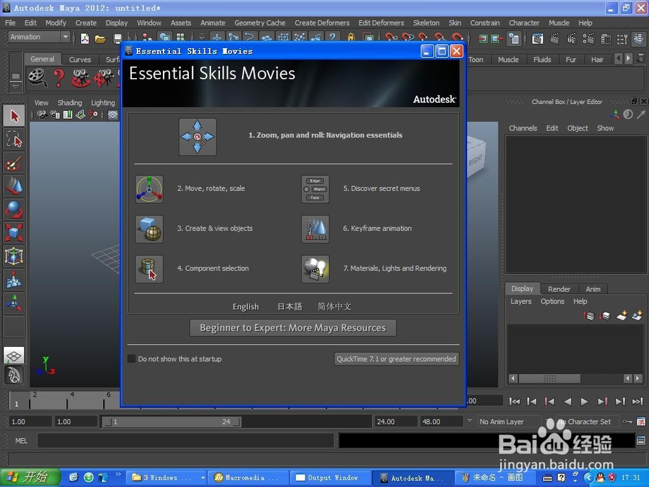
Task: Create new layer with selected objects icon
Action: click(x=637, y=316)
